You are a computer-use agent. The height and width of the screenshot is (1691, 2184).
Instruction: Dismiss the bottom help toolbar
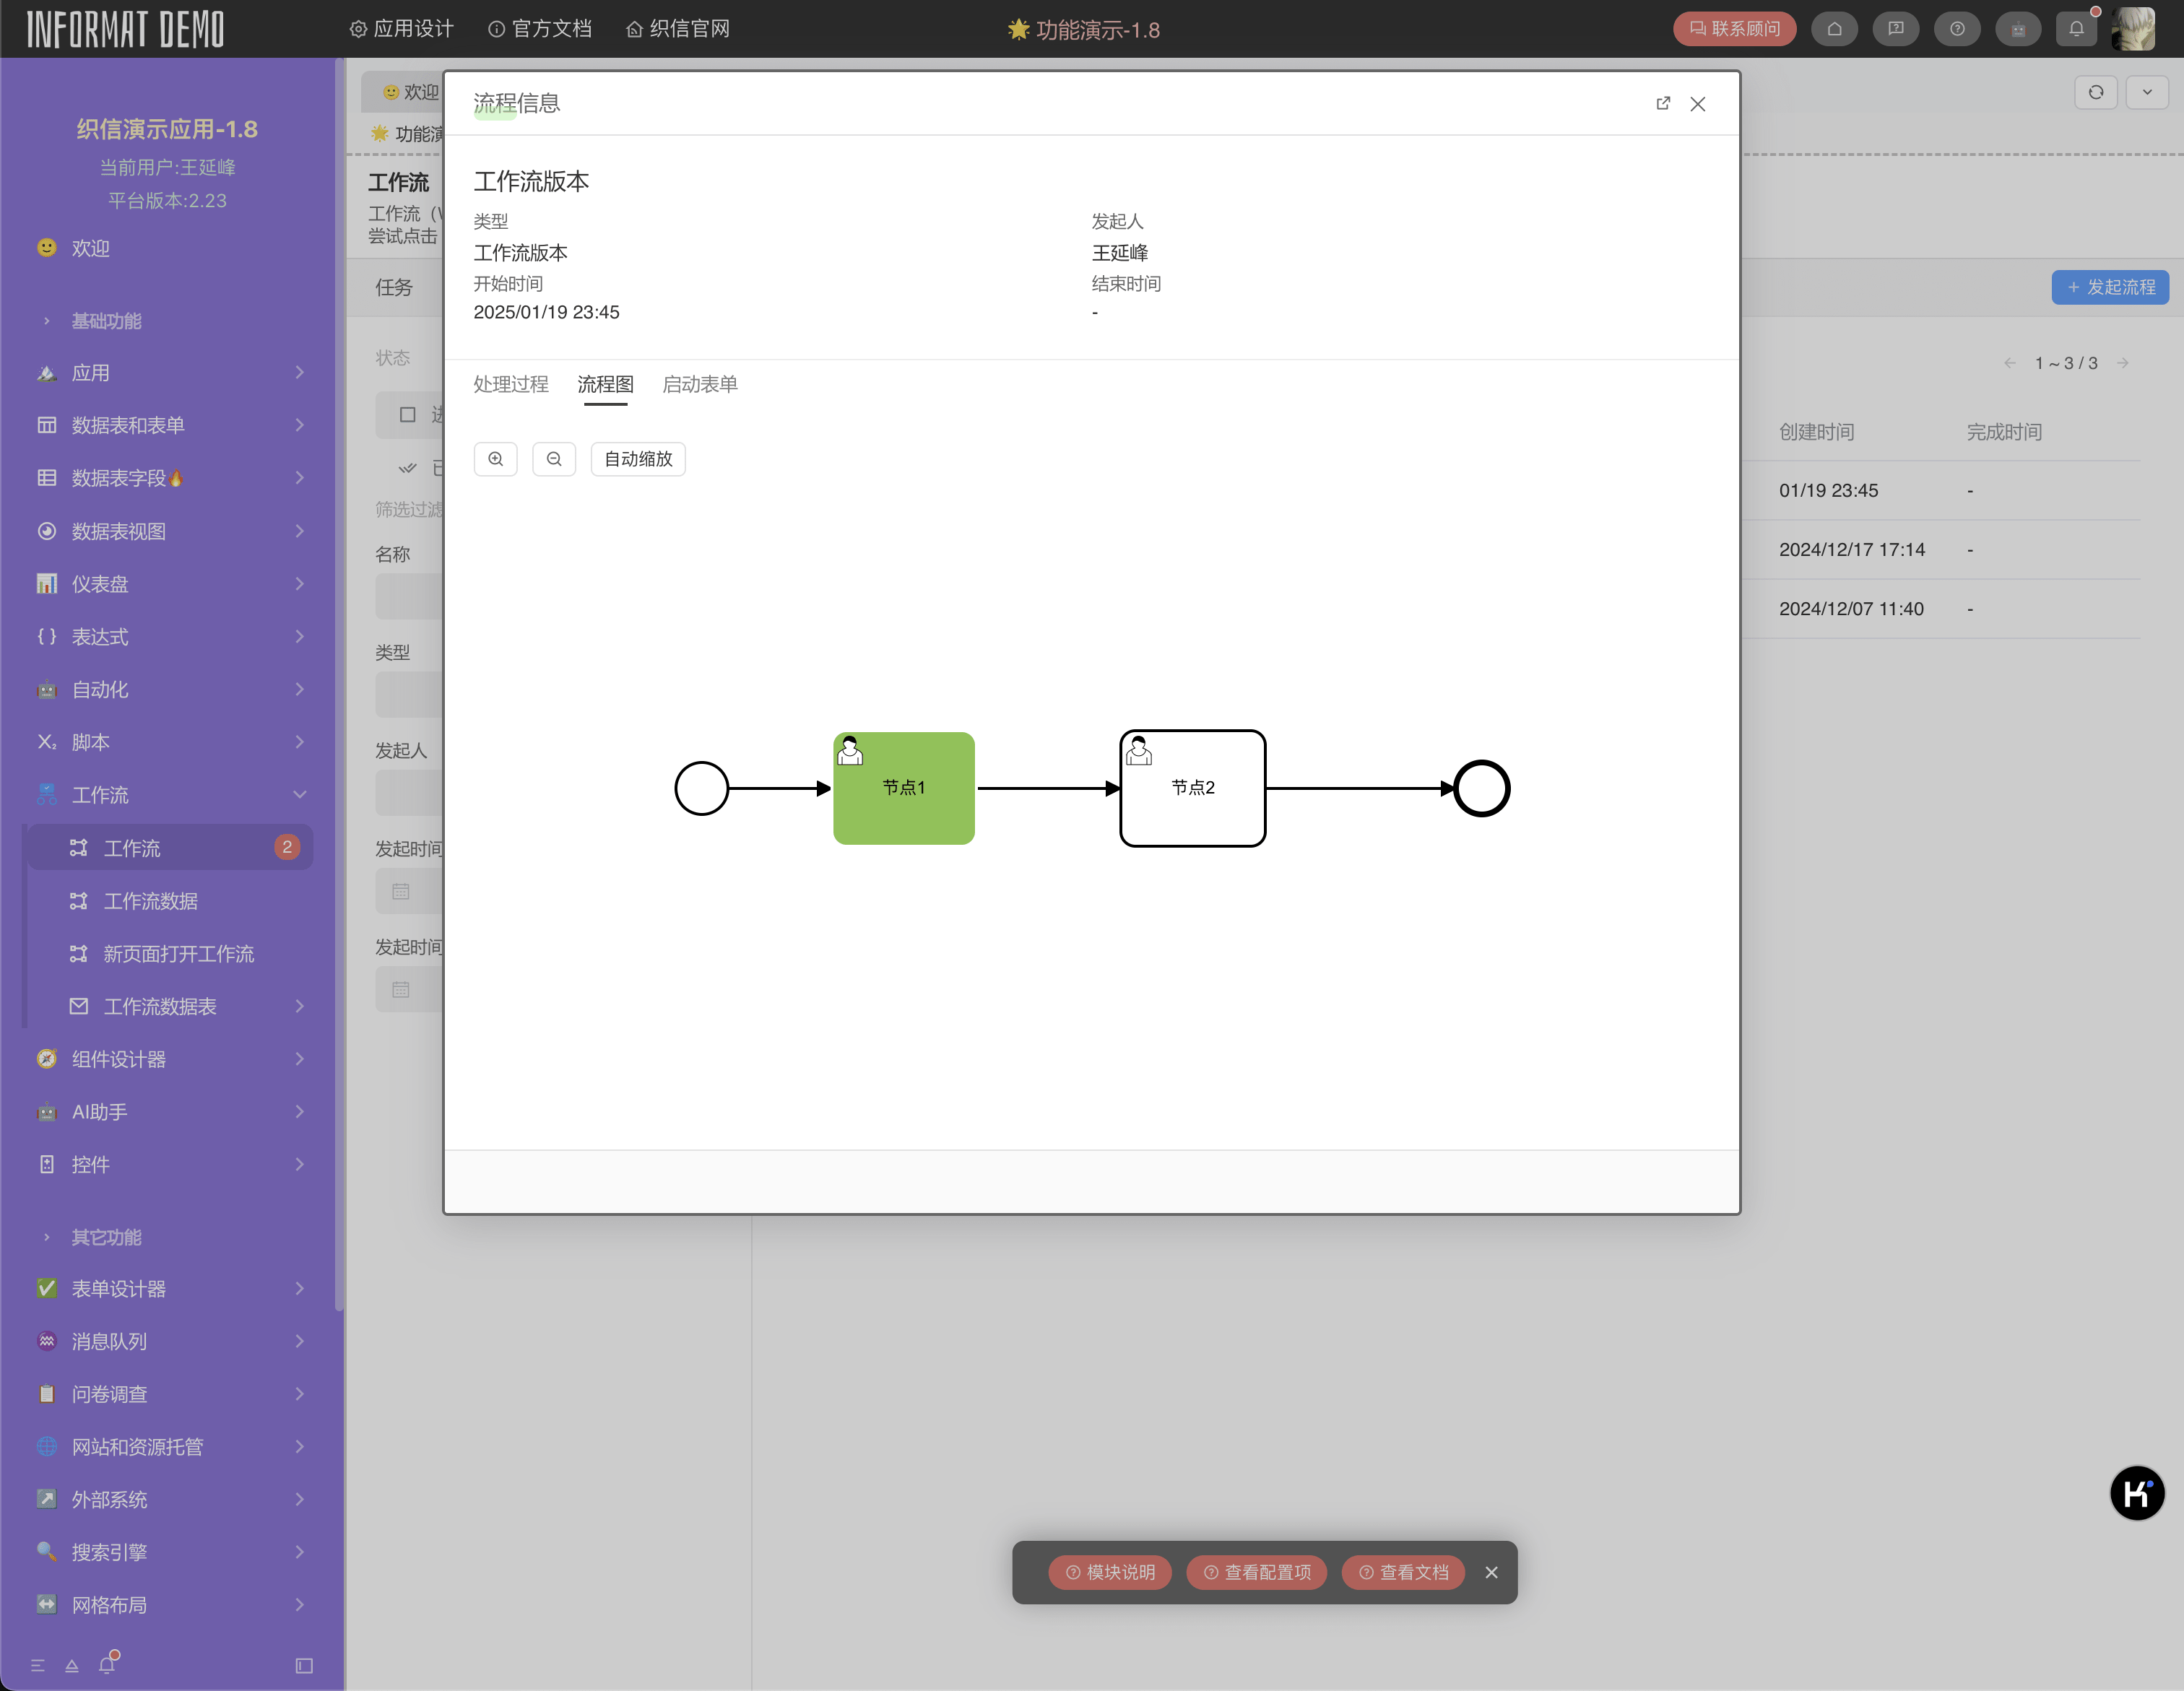[1491, 1572]
